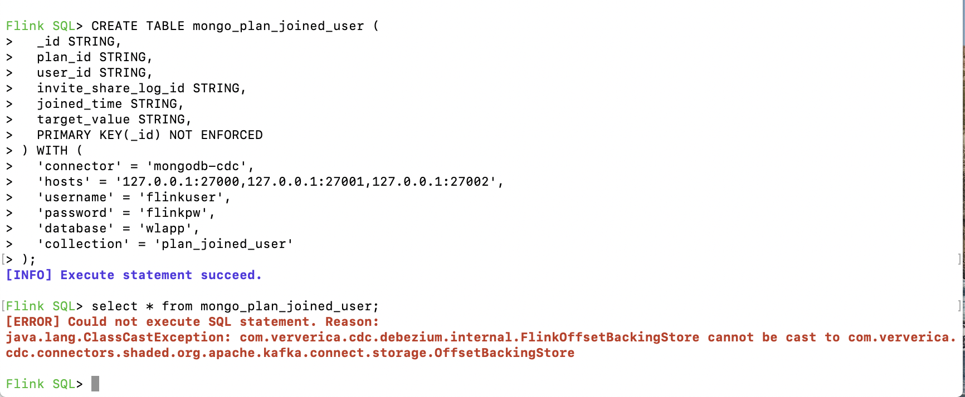Click the 'hosts' value with 127.0.0.1 ports
Image resolution: width=965 pixels, height=397 pixels.
click(309, 182)
